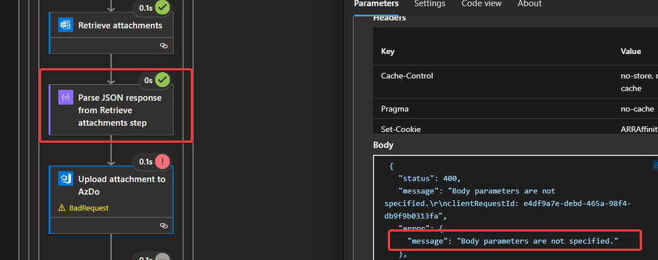Click inside the Body JSON output box
This screenshot has width=658, height=260.
[x=515, y=207]
